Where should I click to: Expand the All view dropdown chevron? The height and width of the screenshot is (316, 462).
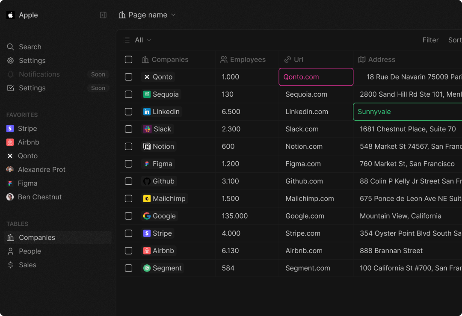[x=149, y=40]
